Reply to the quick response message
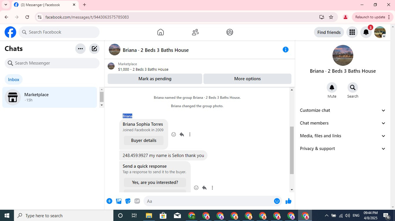This screenshot has height=221, width=395. (204, 188)
